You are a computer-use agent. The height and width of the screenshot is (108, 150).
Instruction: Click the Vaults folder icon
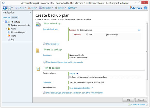9,29
